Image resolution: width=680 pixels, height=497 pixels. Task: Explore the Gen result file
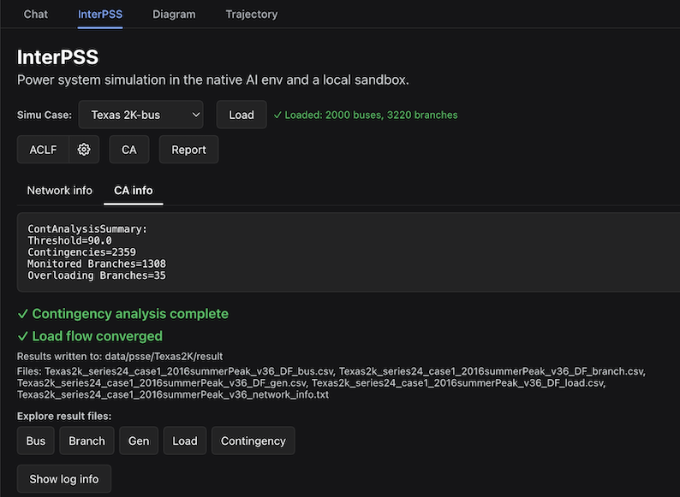point(139,441)
